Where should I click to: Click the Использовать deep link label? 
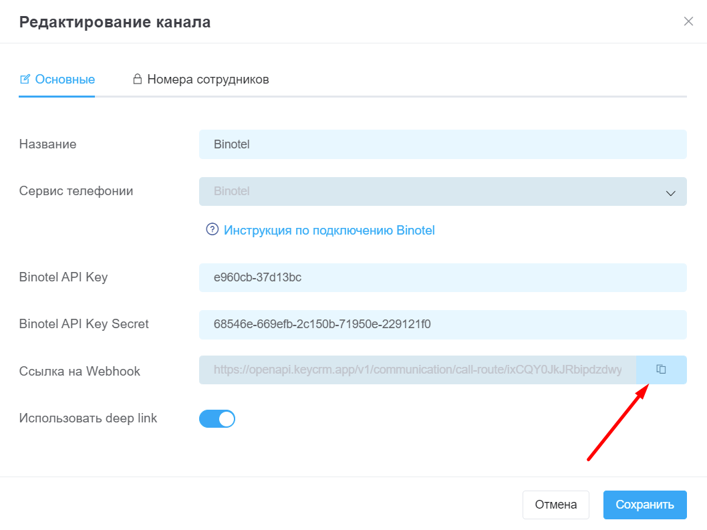(88, 418)
